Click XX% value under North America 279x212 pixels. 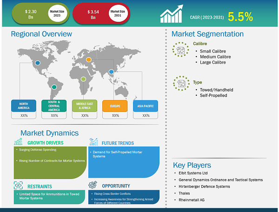tap(24, 116)
